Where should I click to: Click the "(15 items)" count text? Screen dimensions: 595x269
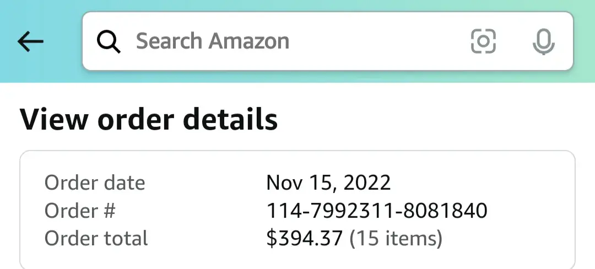[396, 239]
